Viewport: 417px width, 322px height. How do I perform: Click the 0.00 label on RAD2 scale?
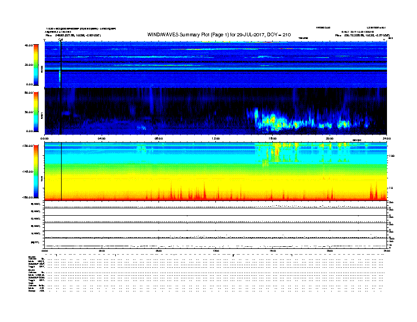tap(29, 84)
